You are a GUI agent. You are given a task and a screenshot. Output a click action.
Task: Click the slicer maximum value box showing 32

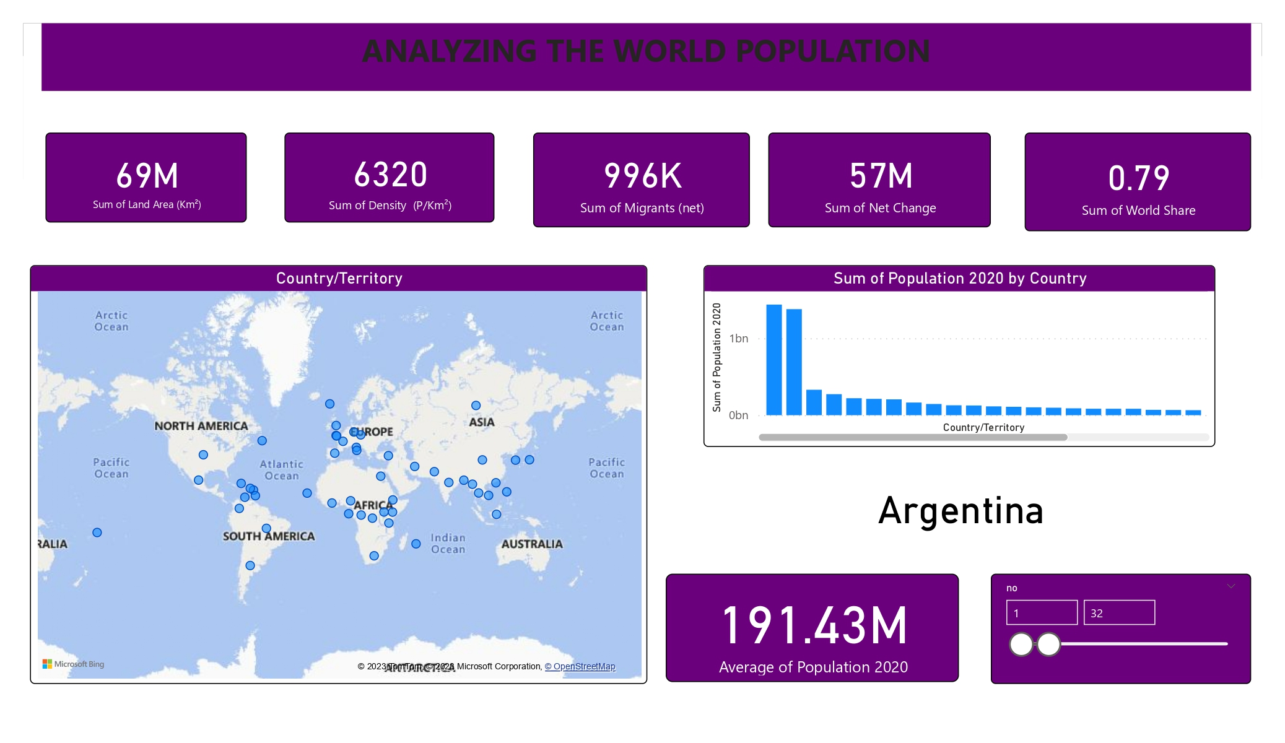coord(1119,613)
